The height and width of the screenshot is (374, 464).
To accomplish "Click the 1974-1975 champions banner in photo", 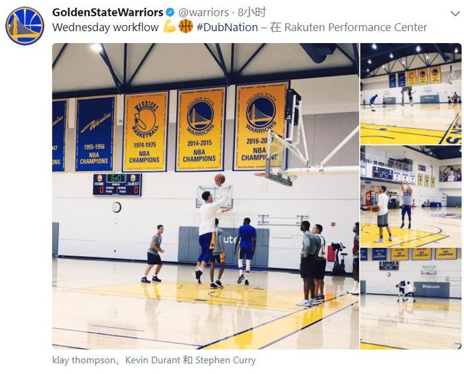I will click(145, 132).
